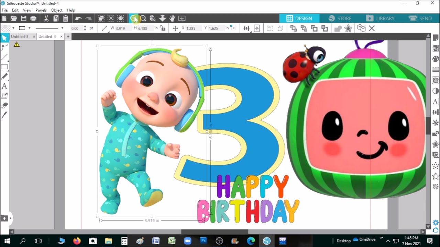
Task: Open the Offset star panel
Action: [436, 144]
